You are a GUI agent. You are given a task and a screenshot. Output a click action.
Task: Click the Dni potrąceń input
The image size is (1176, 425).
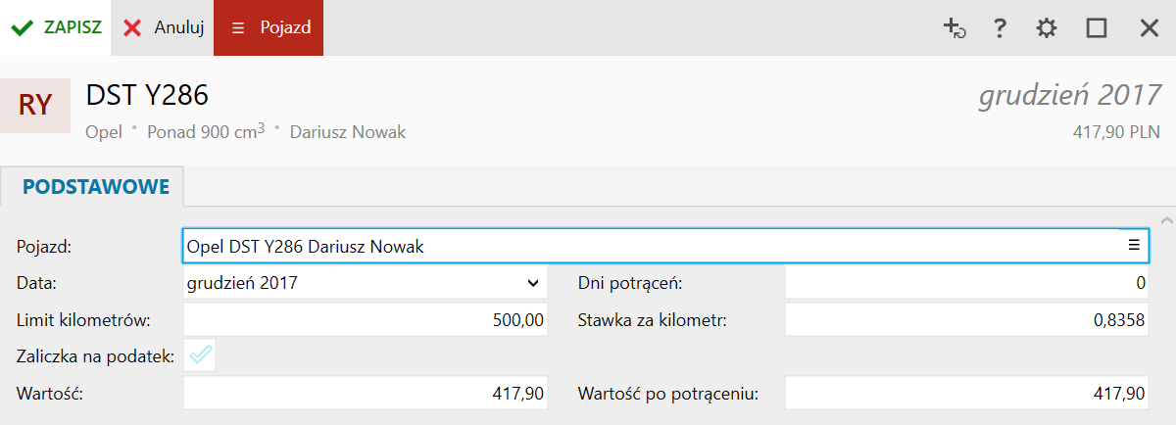966,283
